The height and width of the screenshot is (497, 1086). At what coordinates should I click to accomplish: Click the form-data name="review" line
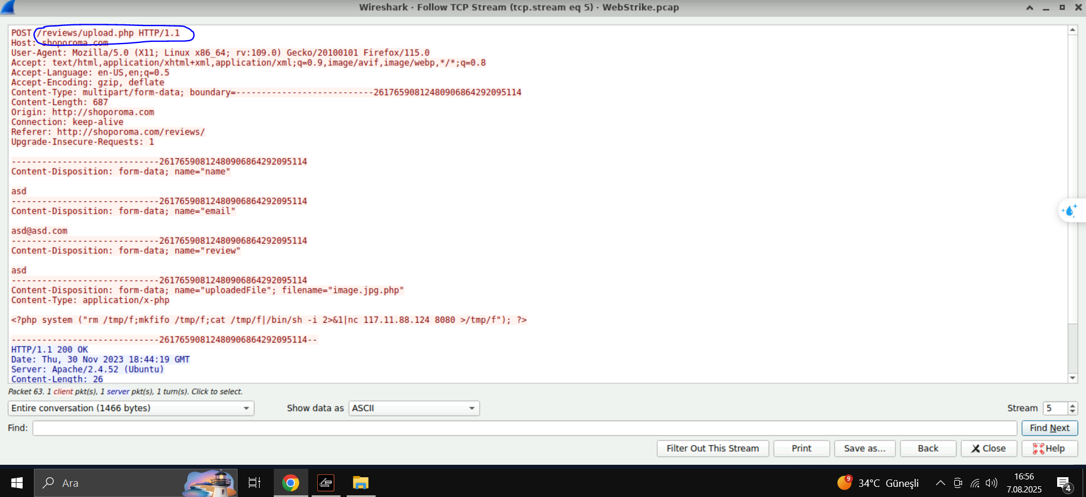click(x=126, y=250)
